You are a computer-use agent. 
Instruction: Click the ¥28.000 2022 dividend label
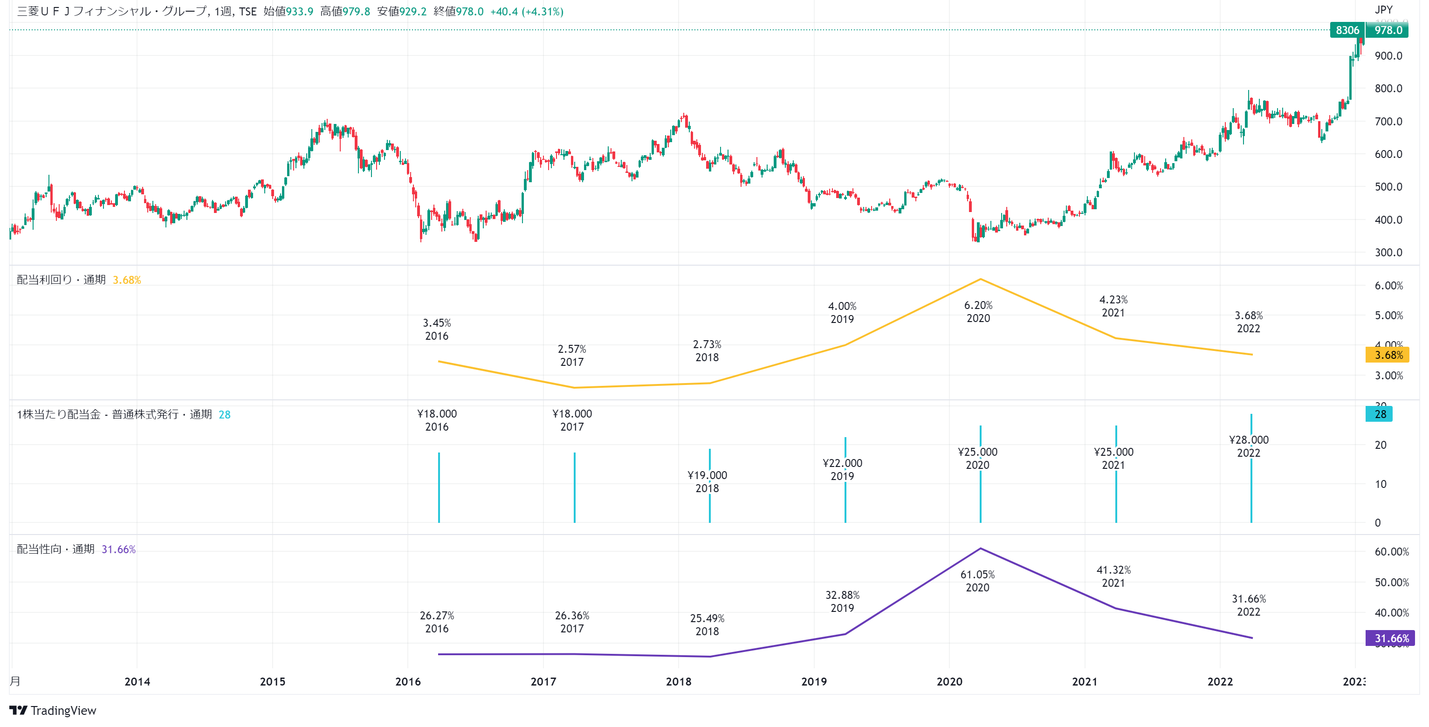tap(1249, 446)
